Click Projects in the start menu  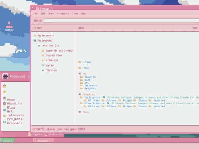tap(15, 119)
